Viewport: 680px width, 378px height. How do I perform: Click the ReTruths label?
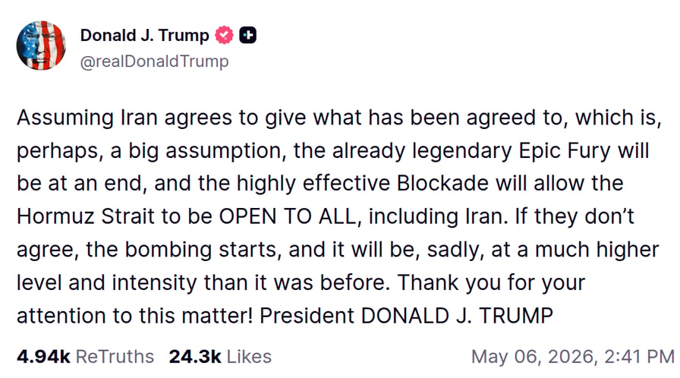[x=115, y=357]
